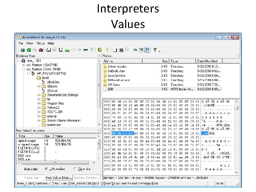Open the Mode menu
The image size is (256, 192).
pyautogui.click(x=41, y=43)
